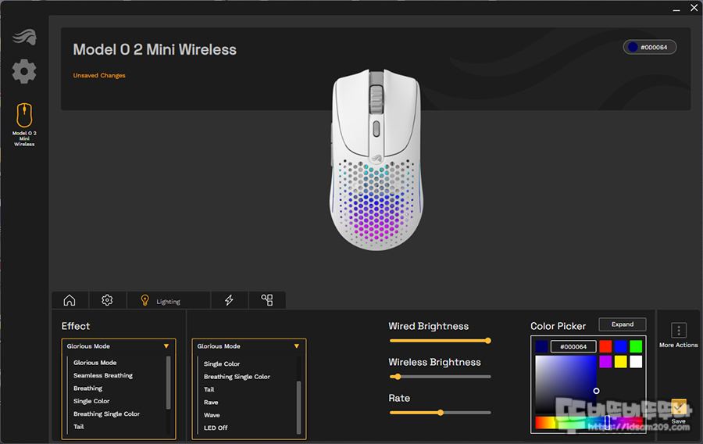Choose Breathing Single Color in first list
Screen dimensions: 703x444
tap(107, 414)
